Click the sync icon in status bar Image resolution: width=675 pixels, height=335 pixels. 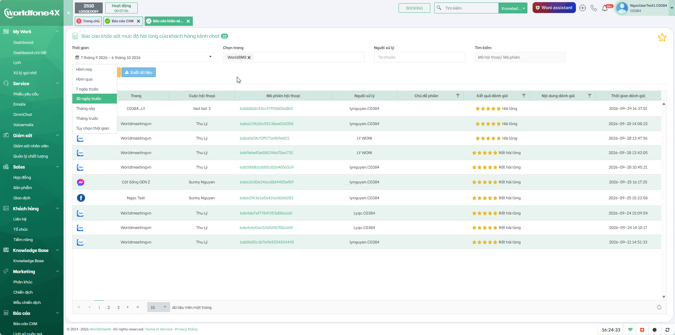[x=667, y=330]
